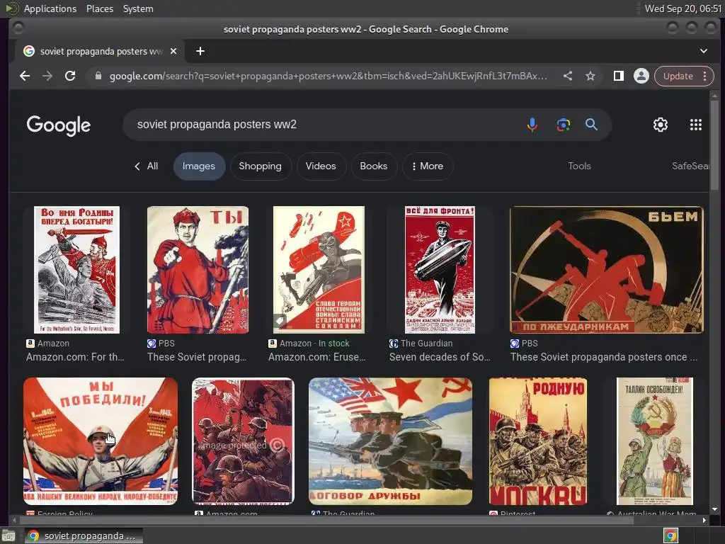The width and height of the screenshot is (725, 544).
Task: Open the image-protected soldiers poster thumbnail
Action: [244, 441]
